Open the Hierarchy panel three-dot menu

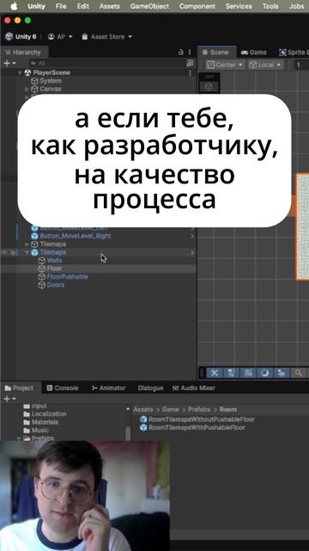(190, 53)
